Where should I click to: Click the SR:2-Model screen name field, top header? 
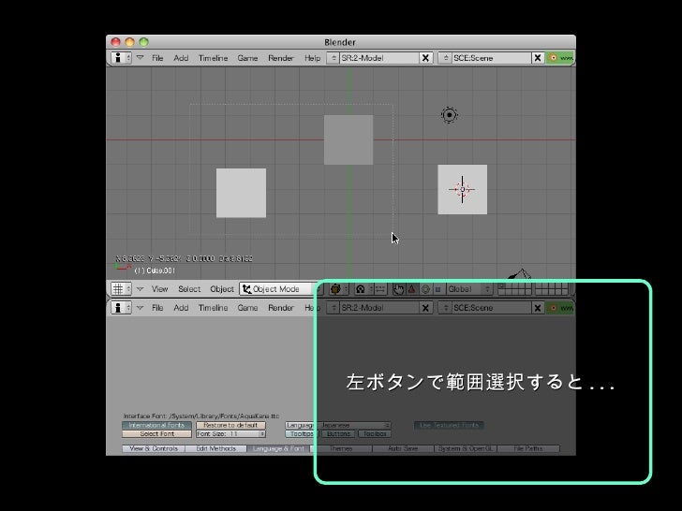379,58
